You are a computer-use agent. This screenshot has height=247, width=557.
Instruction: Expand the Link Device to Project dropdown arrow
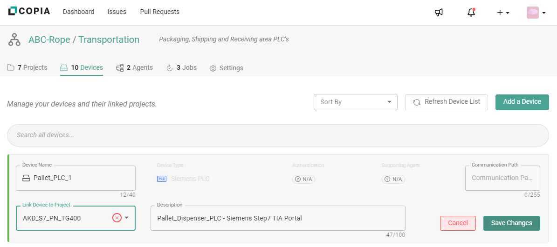(126, 218)
